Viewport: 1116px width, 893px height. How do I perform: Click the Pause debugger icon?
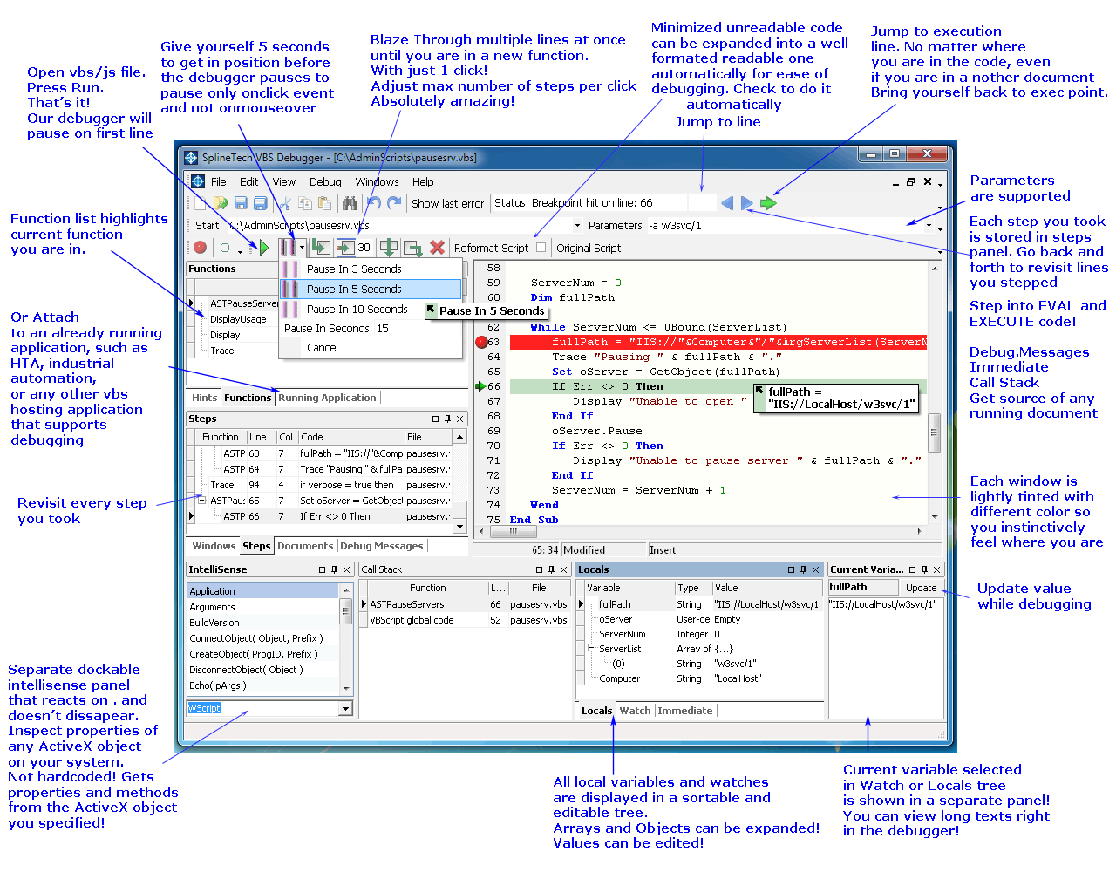tap(288, 248)
